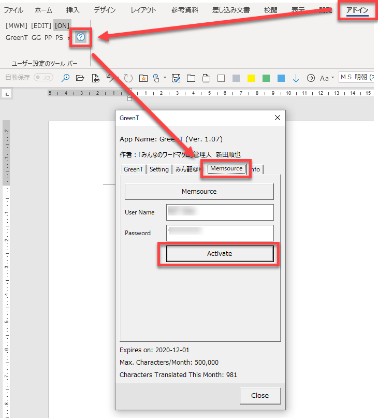This screenshot has width=378, height=418.
Task: Click the magnifier search icon in quick access toolbar
Action: (65, 78)
